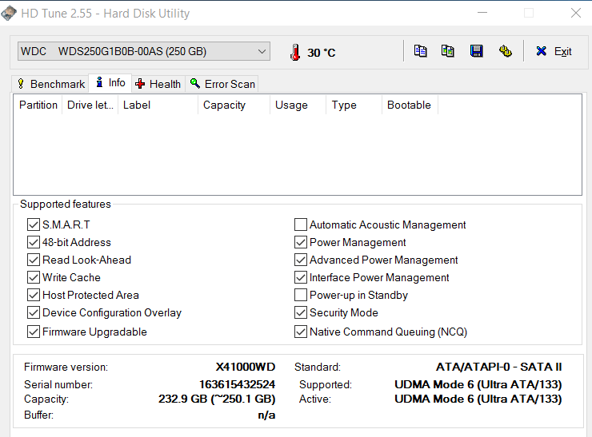The width and height of the screenshot is (592, 437).
Task: Click the Firmware version: label
Action: pyautogui.click(x=66, y=367)
